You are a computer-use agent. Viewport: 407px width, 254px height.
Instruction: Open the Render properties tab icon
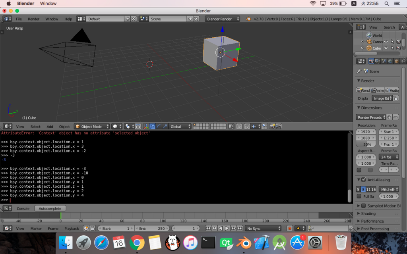pos(371,62)
